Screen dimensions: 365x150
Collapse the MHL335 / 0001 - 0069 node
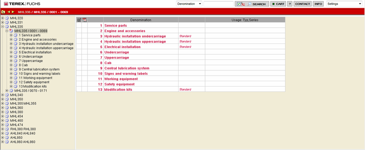point(7,31)
